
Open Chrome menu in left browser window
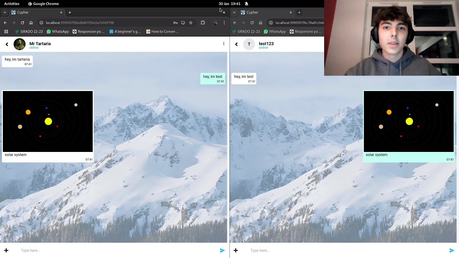[224, 23]
